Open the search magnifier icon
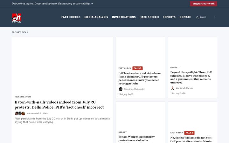The image size is (229, 143). pos(198,17)
